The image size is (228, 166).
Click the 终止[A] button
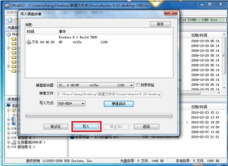116,127
